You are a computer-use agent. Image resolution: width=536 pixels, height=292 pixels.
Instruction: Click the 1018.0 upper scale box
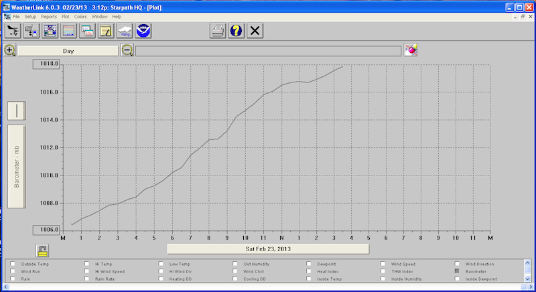pyautogui.click(x=46, y=64)
